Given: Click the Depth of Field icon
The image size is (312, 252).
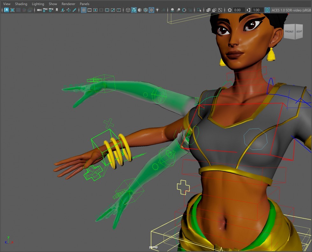Looking at the screenshot, I should [x=190, y=10].
